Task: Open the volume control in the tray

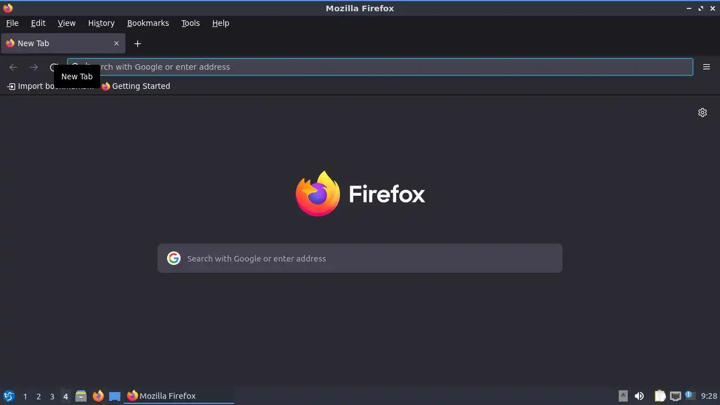Action: click(639, 396)
